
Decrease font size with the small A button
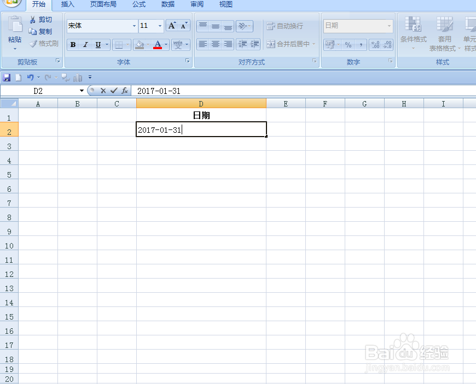click(x=184, y=26)
